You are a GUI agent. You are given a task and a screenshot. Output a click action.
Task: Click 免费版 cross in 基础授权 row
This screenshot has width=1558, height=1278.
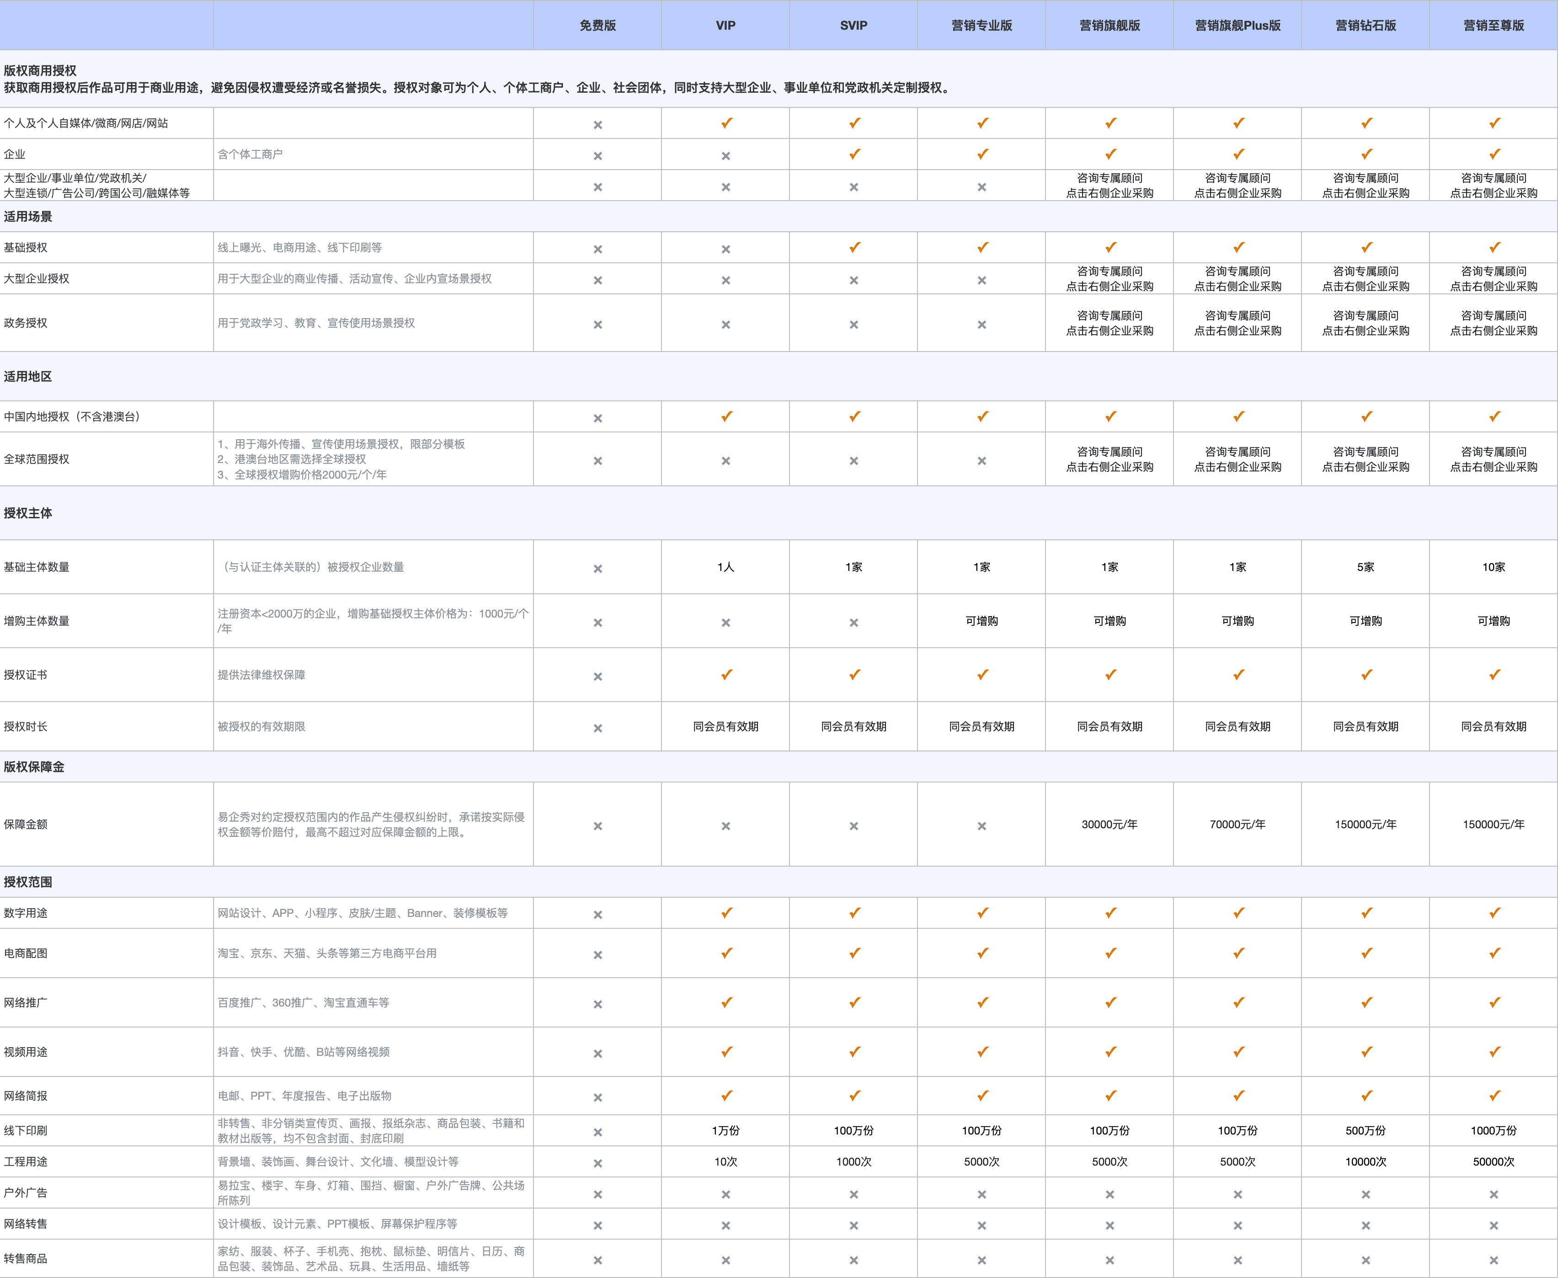pyautogui.click(x=598, y=250)
